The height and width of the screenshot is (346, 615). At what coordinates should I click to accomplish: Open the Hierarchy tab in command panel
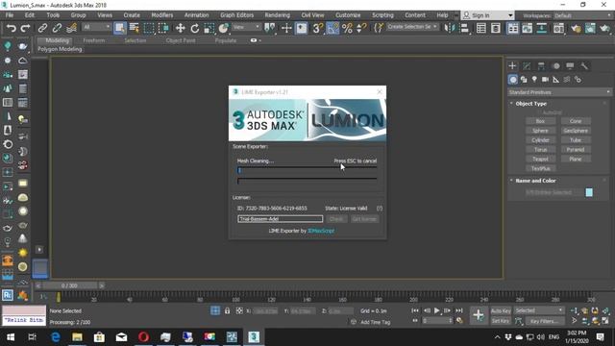(541, 66)
